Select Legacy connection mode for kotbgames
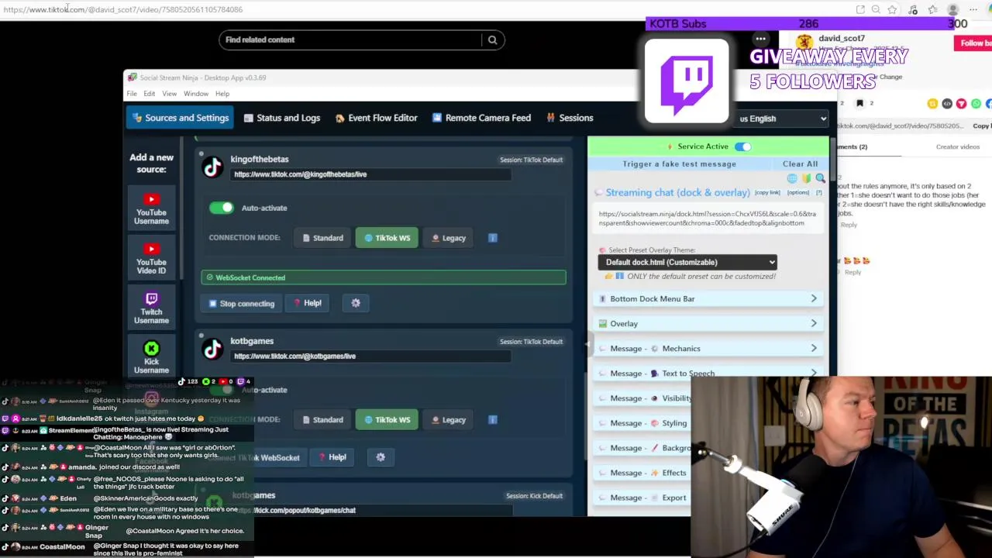This screenshot has height=558, width=992. [x=448, y=420]
